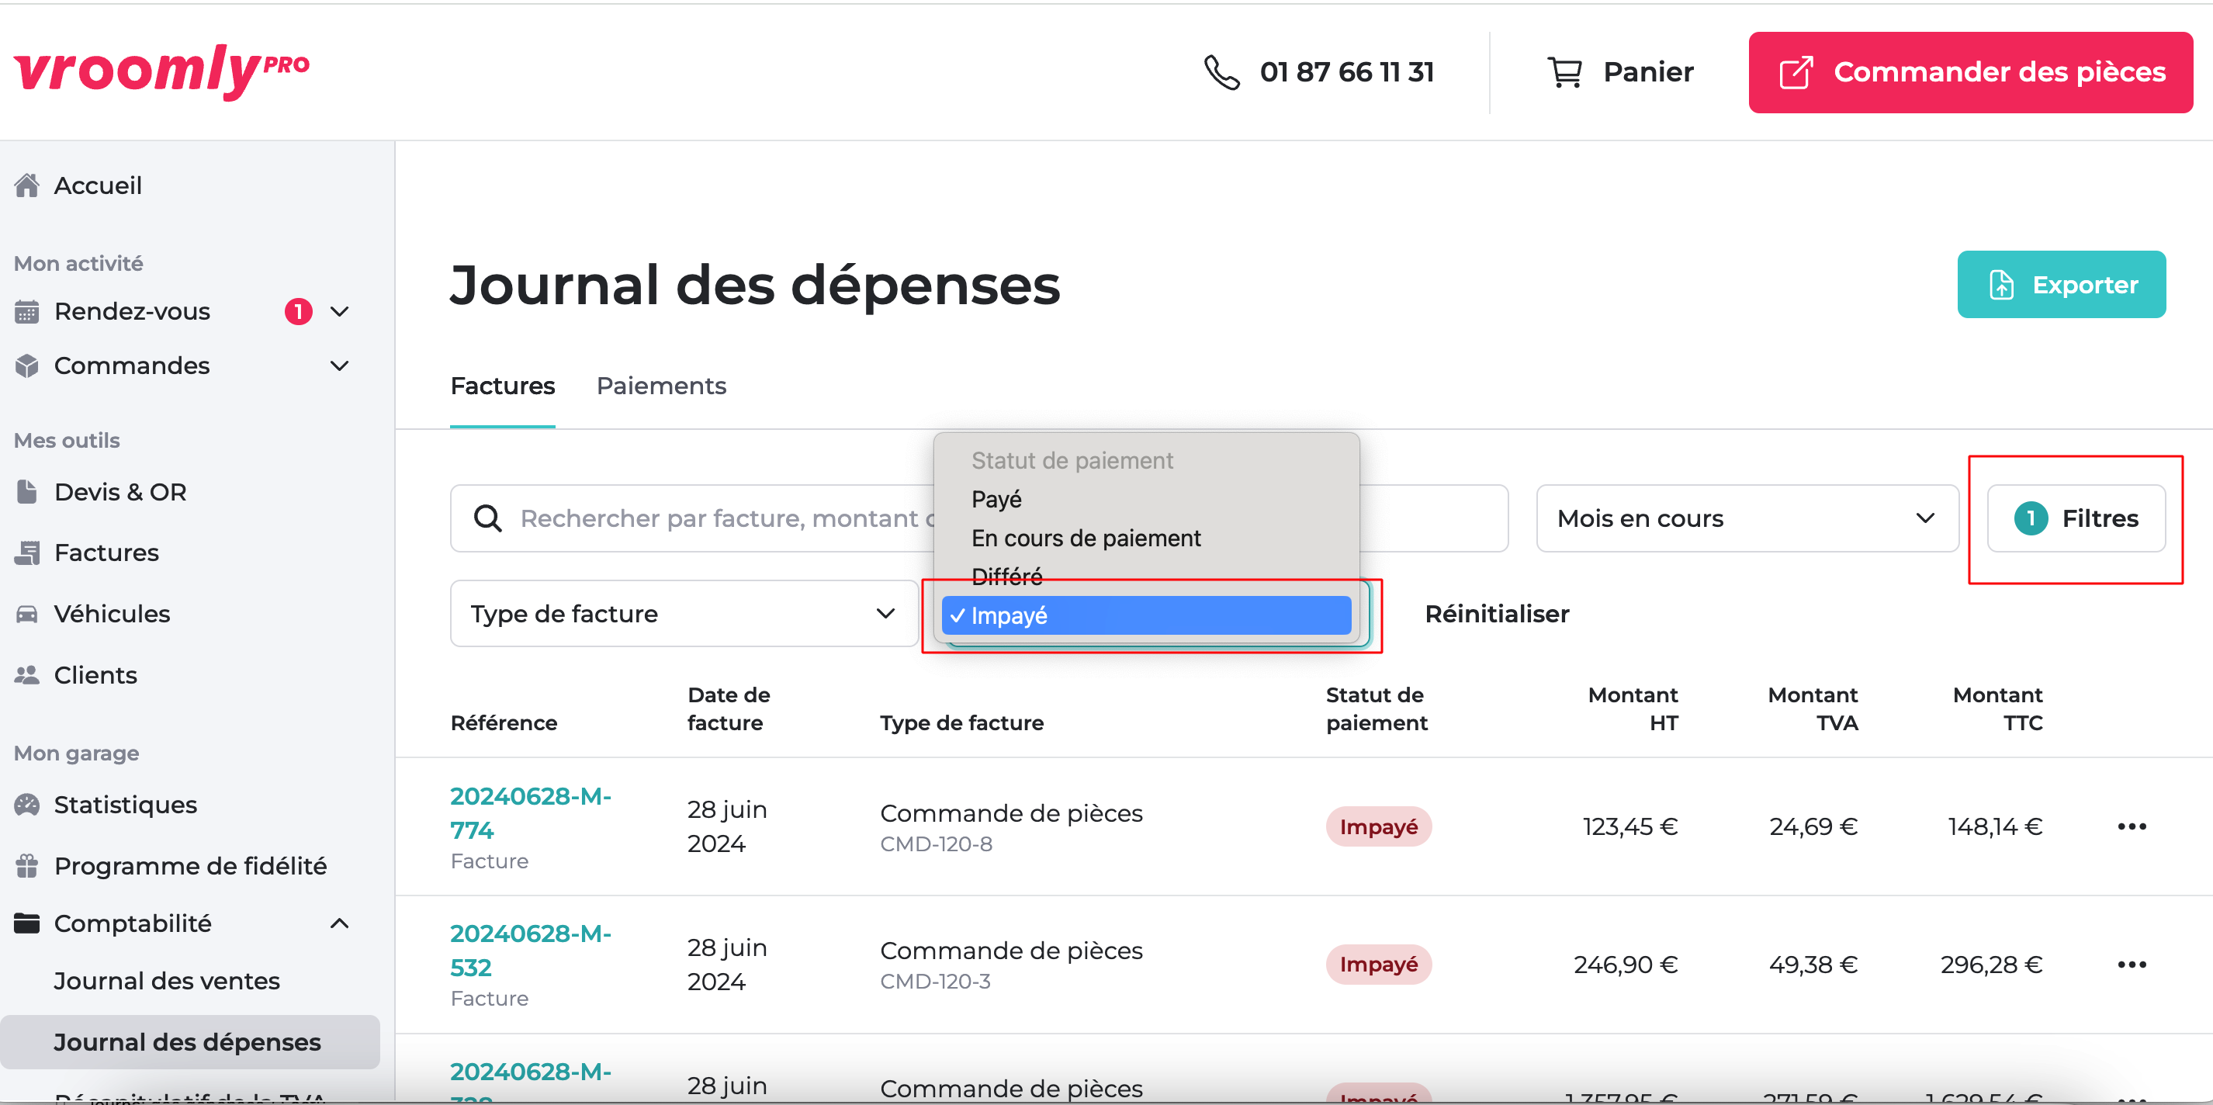The width and height of the screenshot is (2213, 1105).
Task: Open Devis & OR page
Action: click(x=120, y=491)
